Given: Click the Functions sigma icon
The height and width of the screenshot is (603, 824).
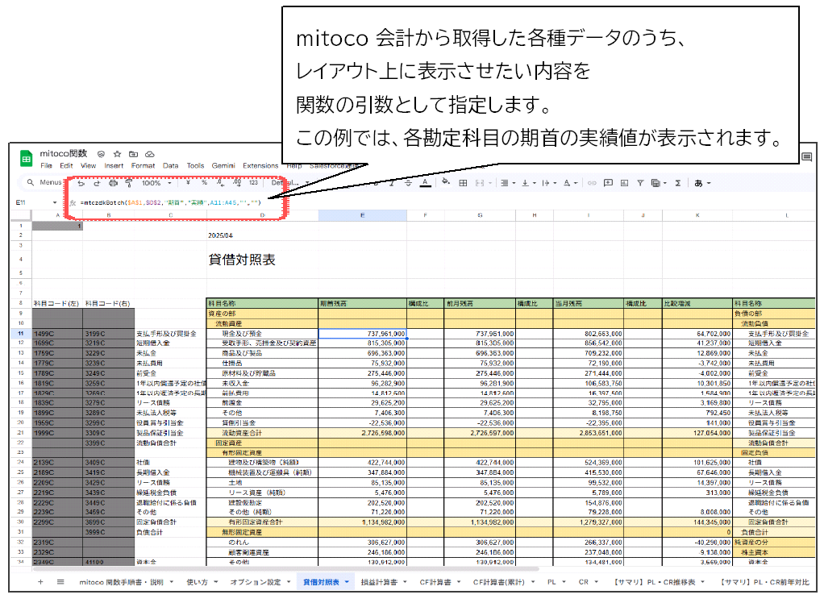Looking at the screenshot, I should 677,183.
